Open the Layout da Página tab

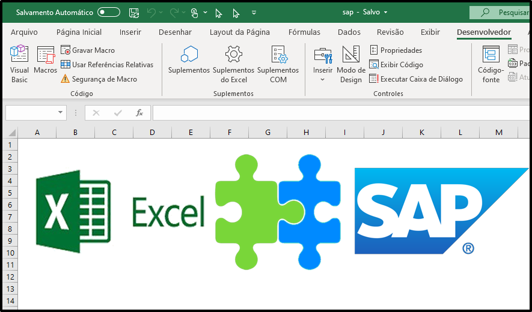tap(239, 32)
